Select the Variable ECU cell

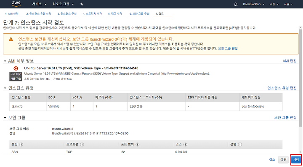tap(58, 106)
